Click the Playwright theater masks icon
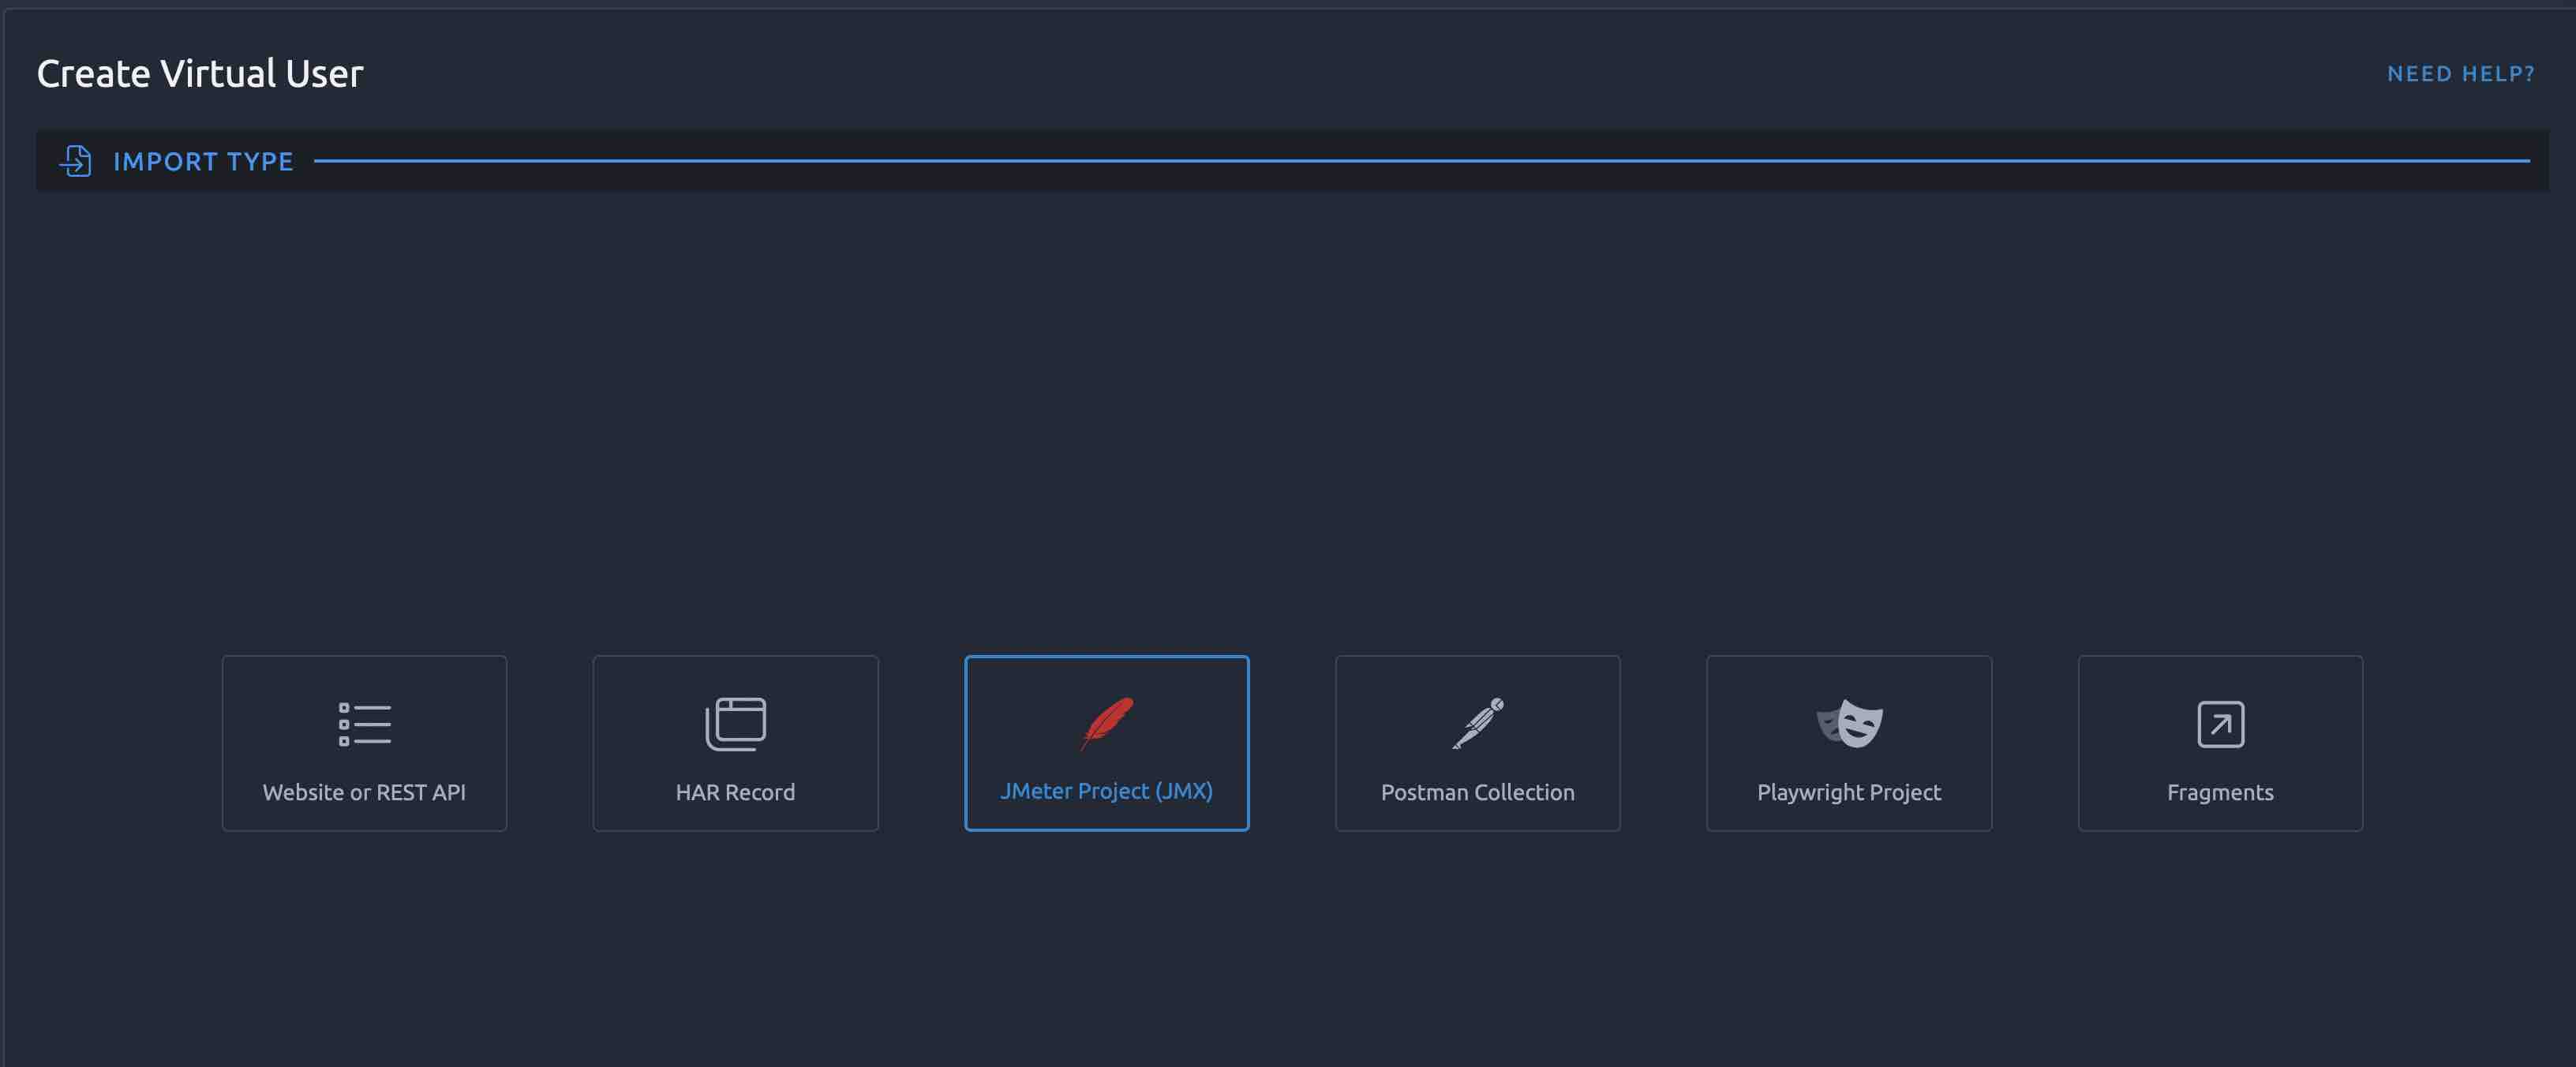 pos(1849,723)
